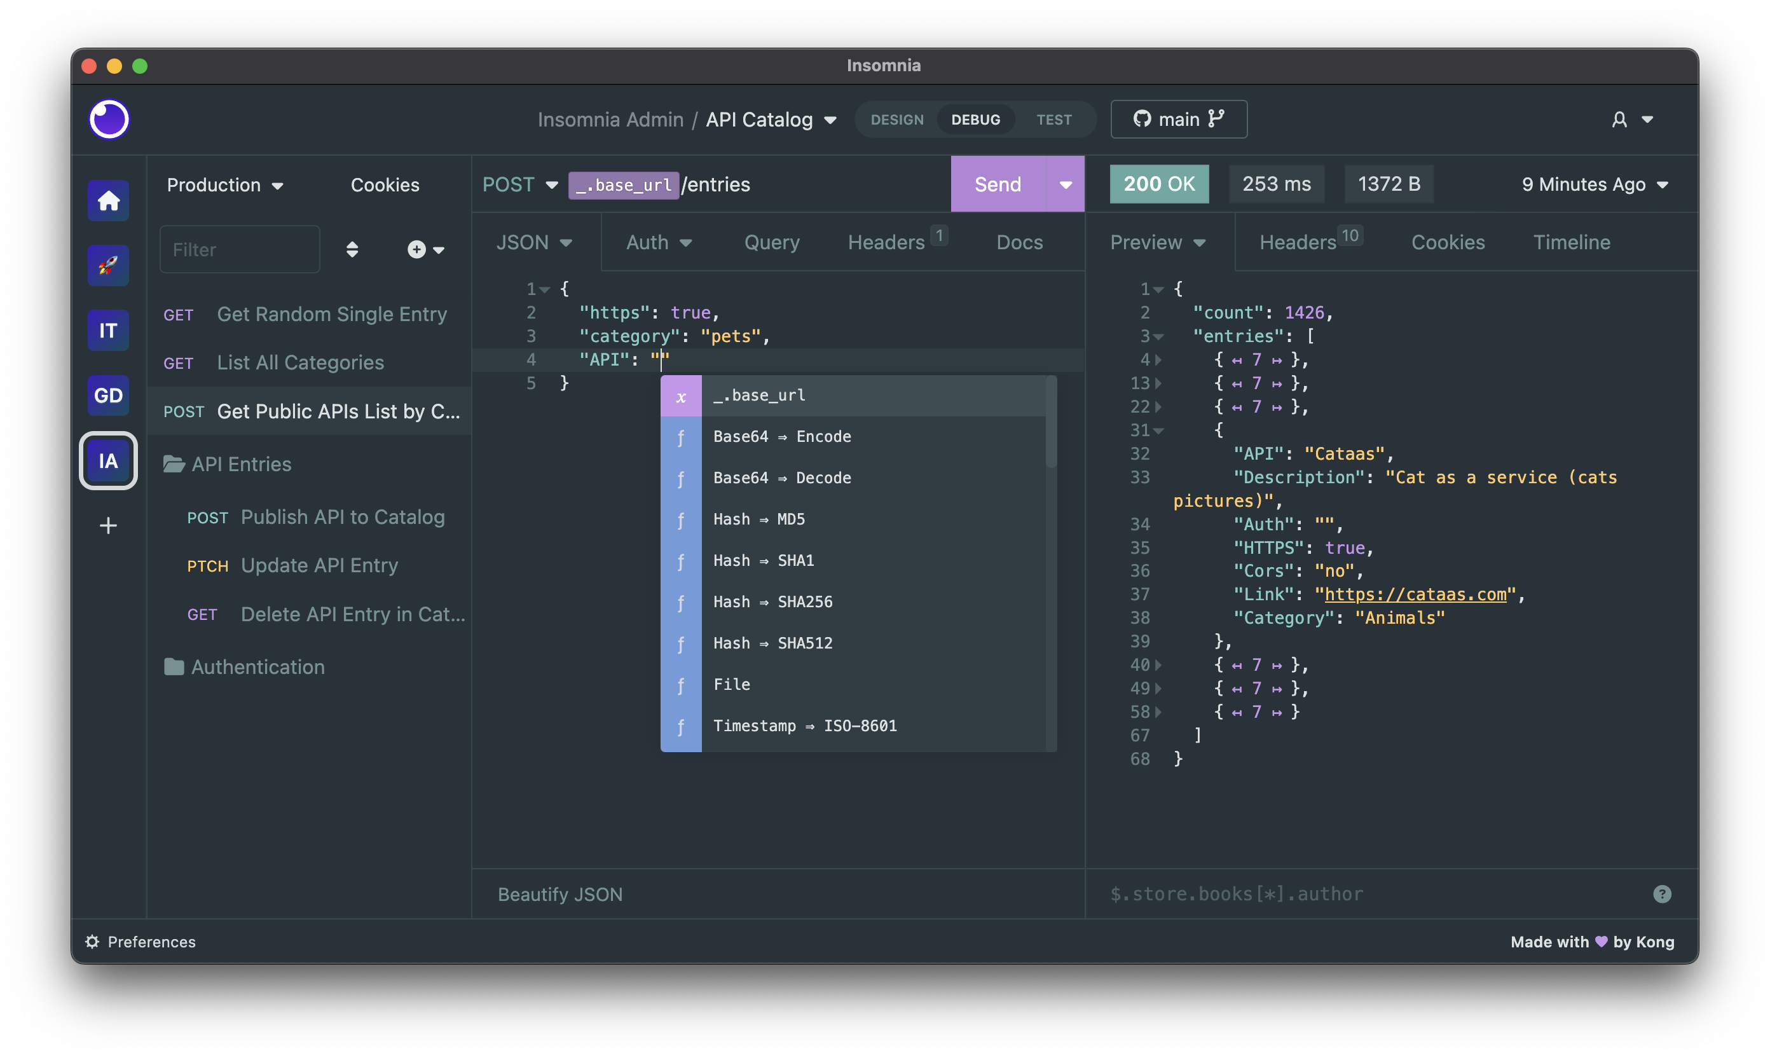Click the DEBUG mode toggle button
This screenshot has width=1770, height=1058.
976,118
